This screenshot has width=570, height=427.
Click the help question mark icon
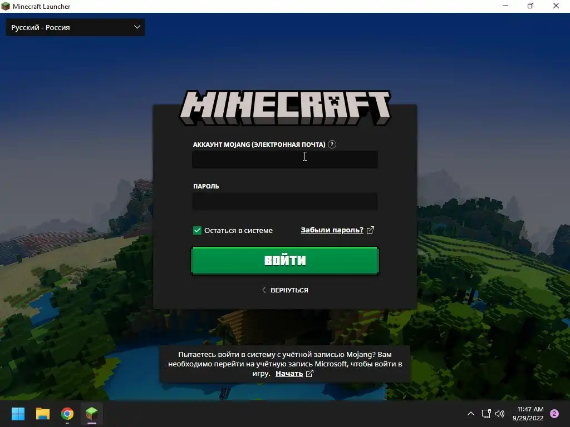[332, 144]
